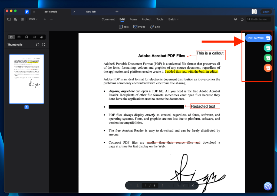Click the 'Adobe Acrobat PDF Files' heading
Image resolution: width=277 pixels, height=196 pixels.
162,56
